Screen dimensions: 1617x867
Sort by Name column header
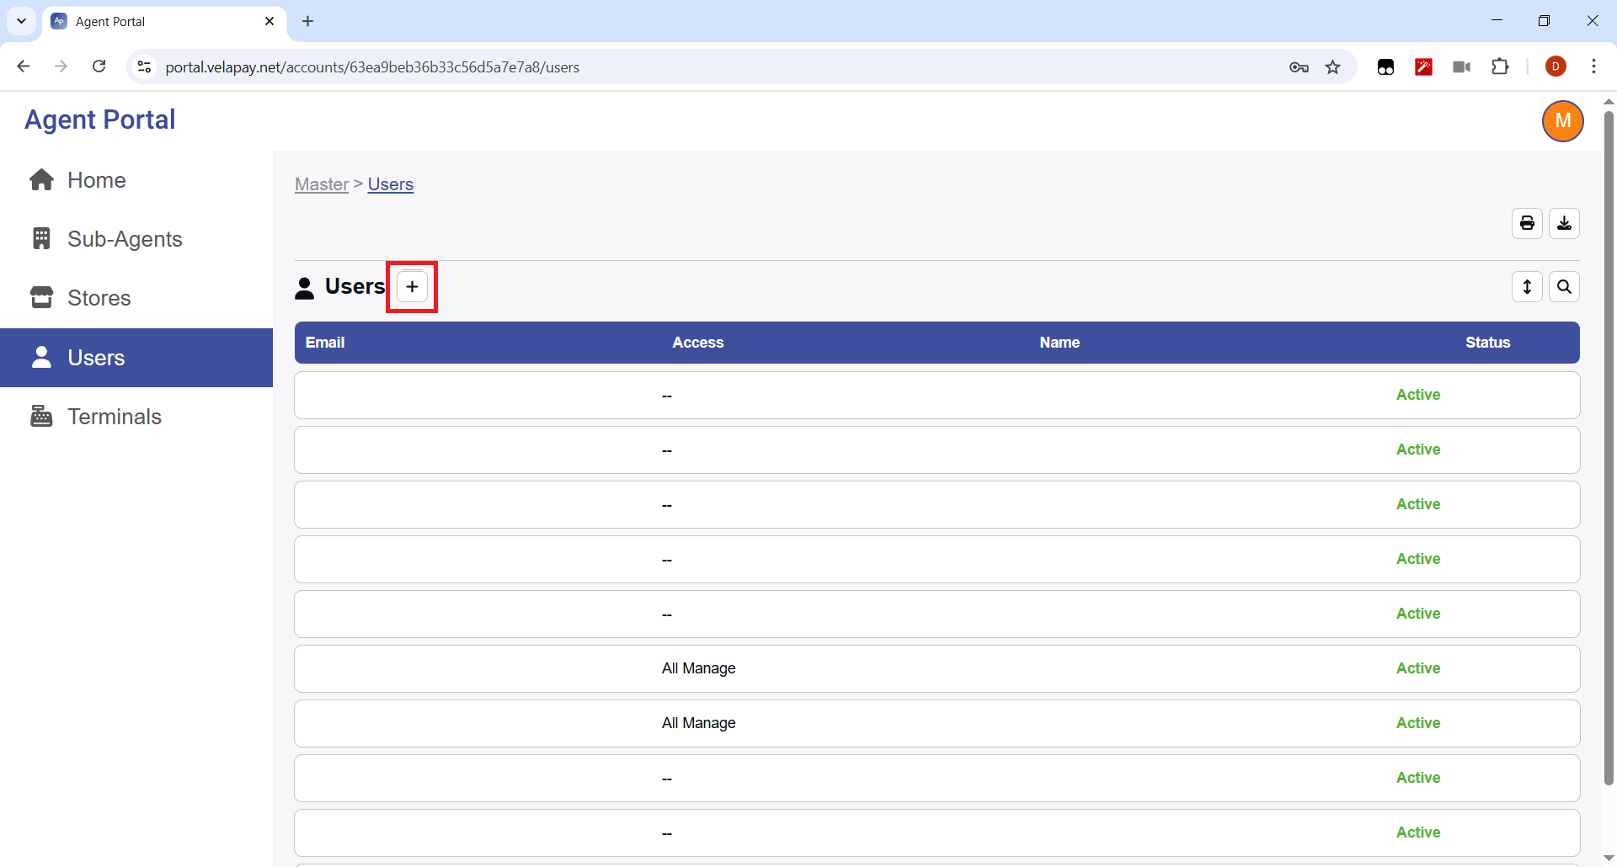(1059, 343)
